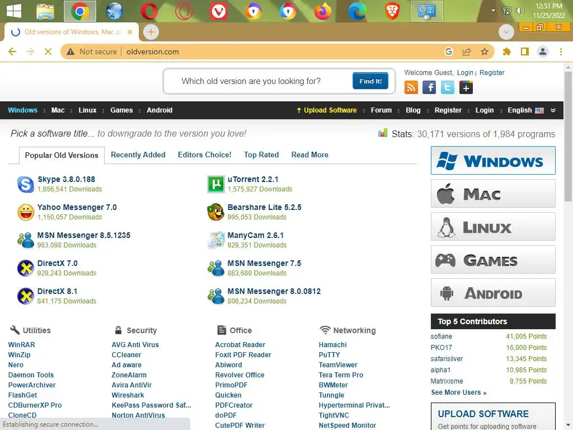Open Foxit PDF Reader link
This screenshot has width=573, height=430.
point(243,354)
